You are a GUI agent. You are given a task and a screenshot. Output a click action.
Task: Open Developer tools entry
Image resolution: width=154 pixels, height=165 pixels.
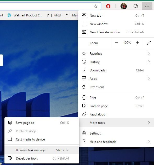tap(42, 158)
